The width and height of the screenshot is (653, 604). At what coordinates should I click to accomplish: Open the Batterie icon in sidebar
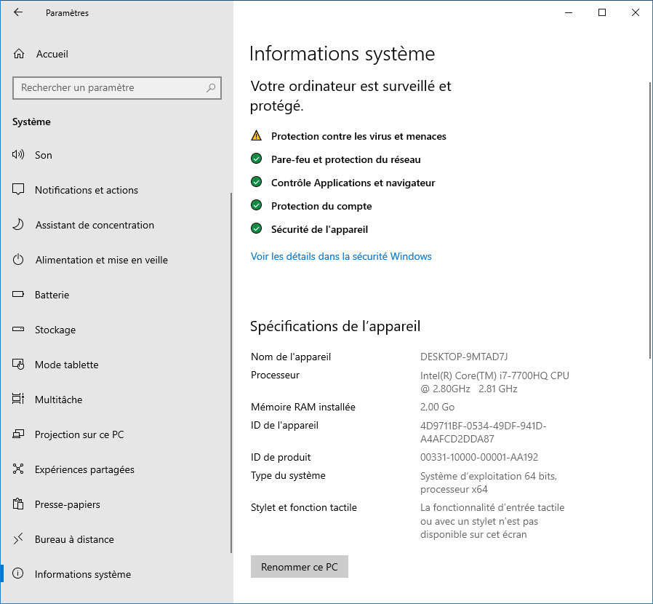19,295
